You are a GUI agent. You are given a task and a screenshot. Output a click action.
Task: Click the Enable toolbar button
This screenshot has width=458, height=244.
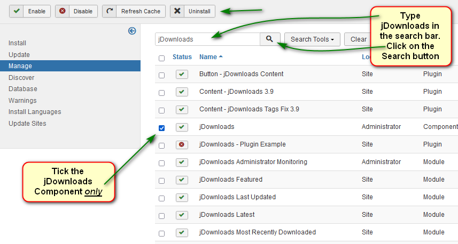(x=30, y=11)
